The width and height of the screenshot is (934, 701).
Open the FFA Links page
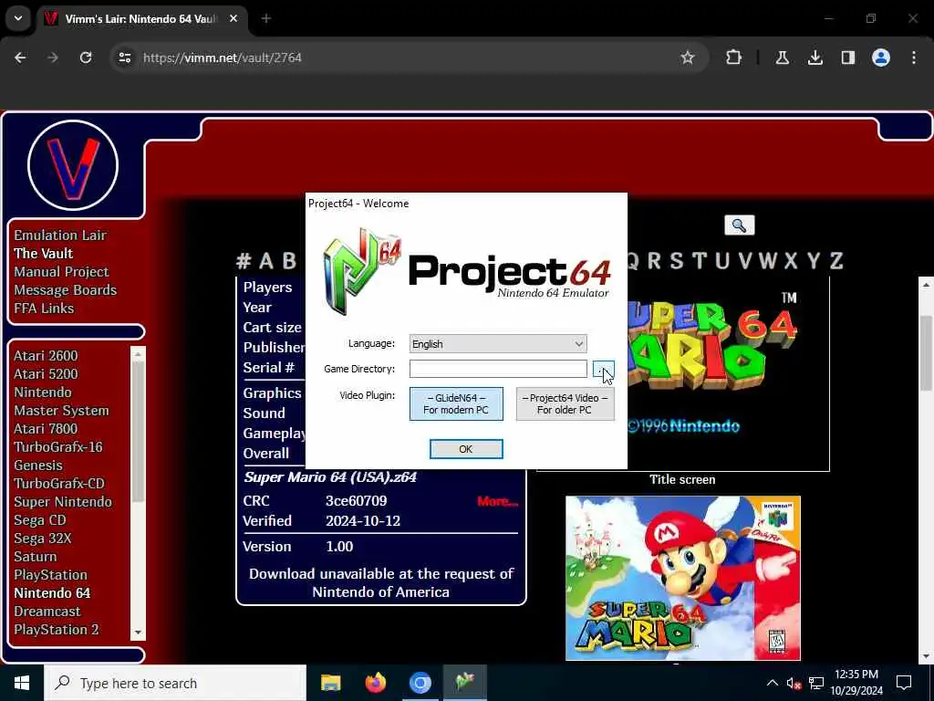(x=44, y=309)
